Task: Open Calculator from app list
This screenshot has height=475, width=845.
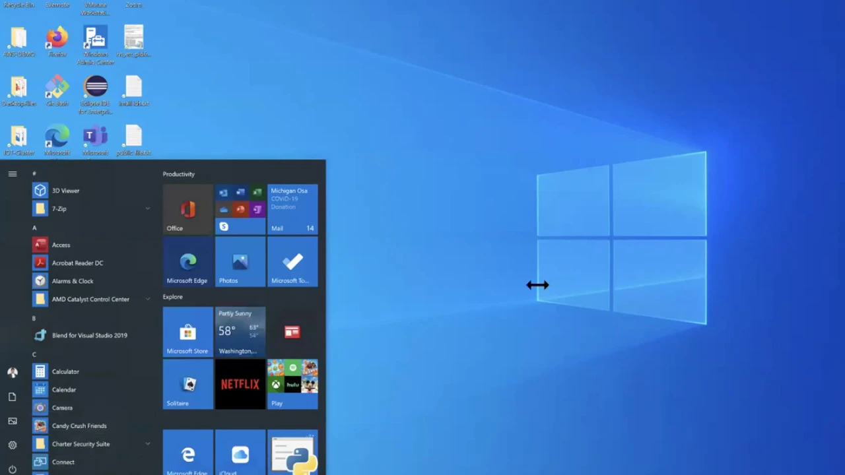Action: click(x=92, y=371)
